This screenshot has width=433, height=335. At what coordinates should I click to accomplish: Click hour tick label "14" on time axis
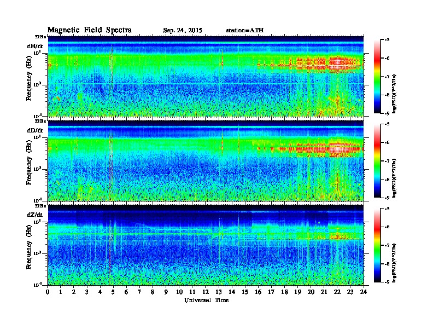[x=232, y=292]
